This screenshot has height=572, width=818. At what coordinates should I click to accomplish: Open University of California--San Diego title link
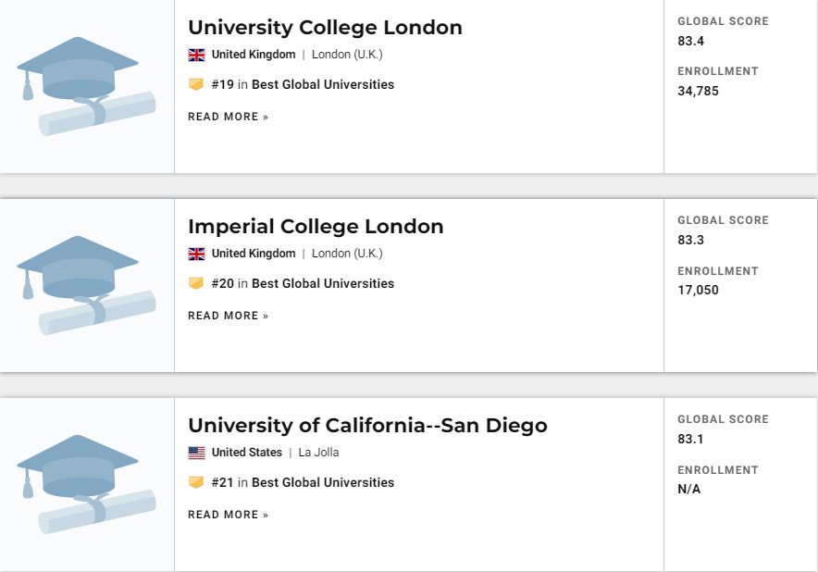coord(367,426)
